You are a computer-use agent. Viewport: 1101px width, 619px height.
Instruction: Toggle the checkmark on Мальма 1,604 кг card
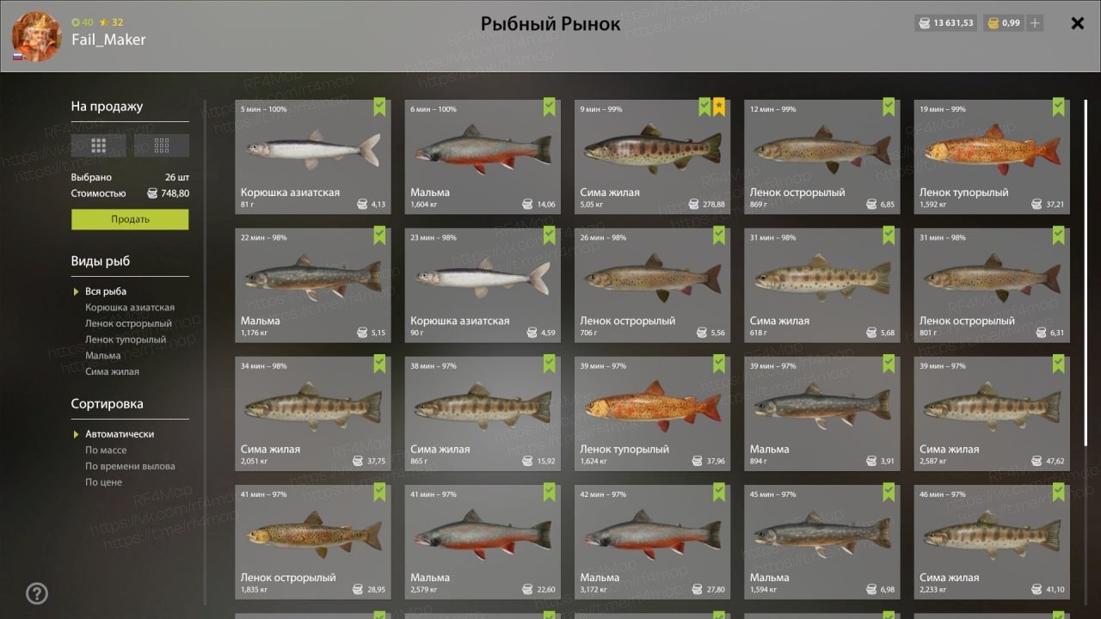click(550, 107)
